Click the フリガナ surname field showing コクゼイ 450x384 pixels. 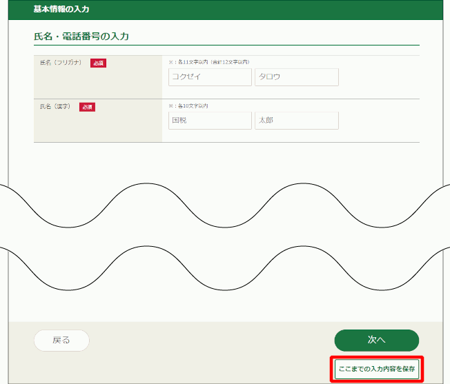210,77
